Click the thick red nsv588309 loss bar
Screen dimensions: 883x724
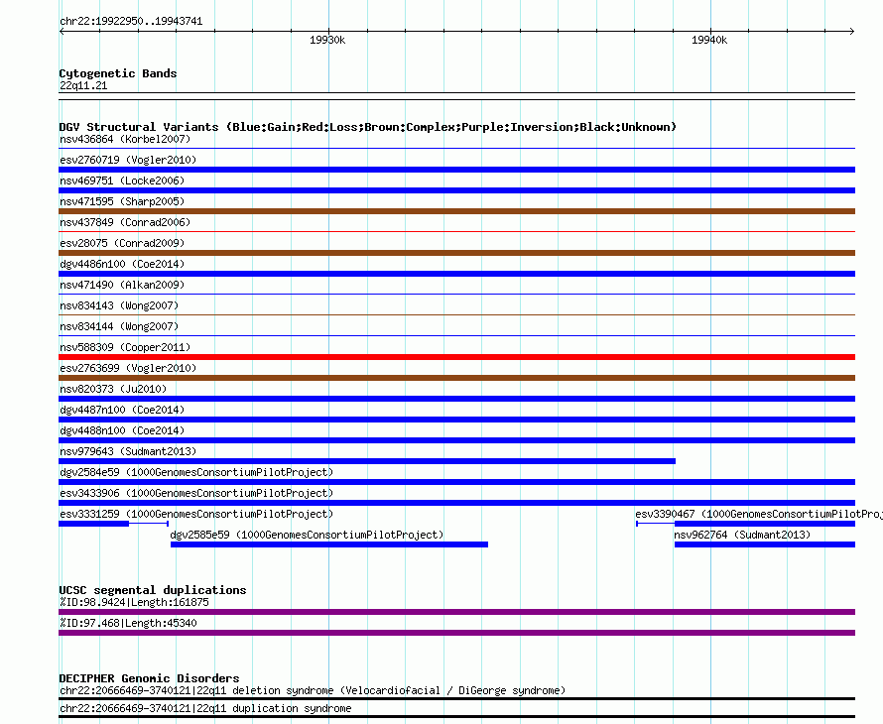click(x=456, y=357)
